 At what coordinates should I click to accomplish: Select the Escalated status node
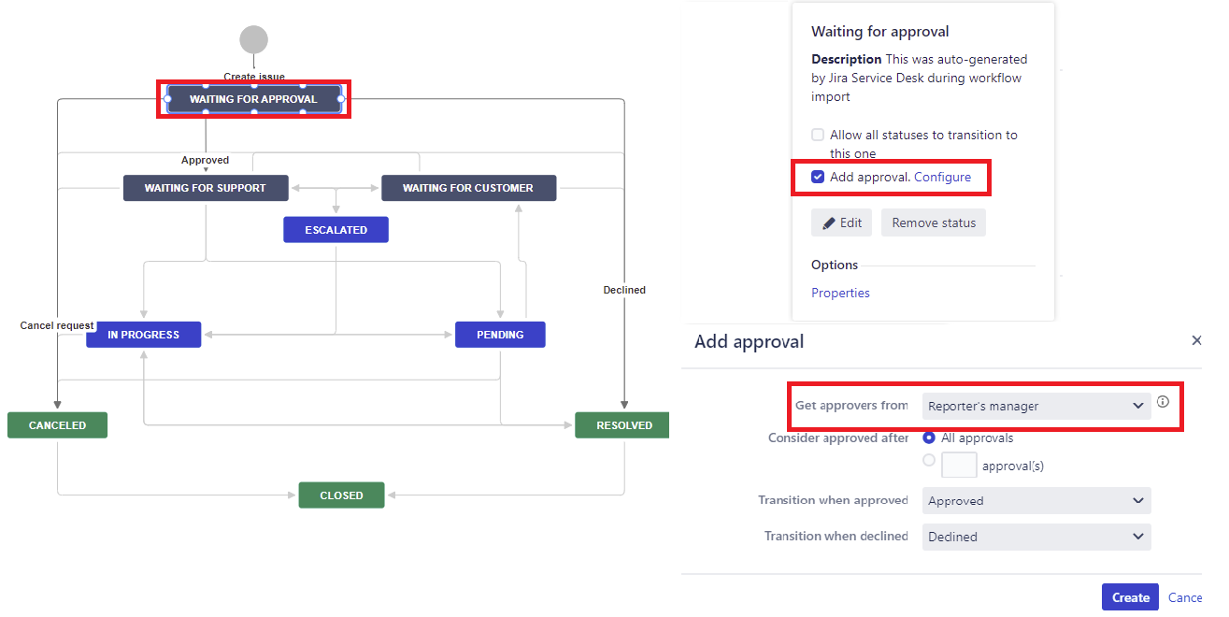336,230
